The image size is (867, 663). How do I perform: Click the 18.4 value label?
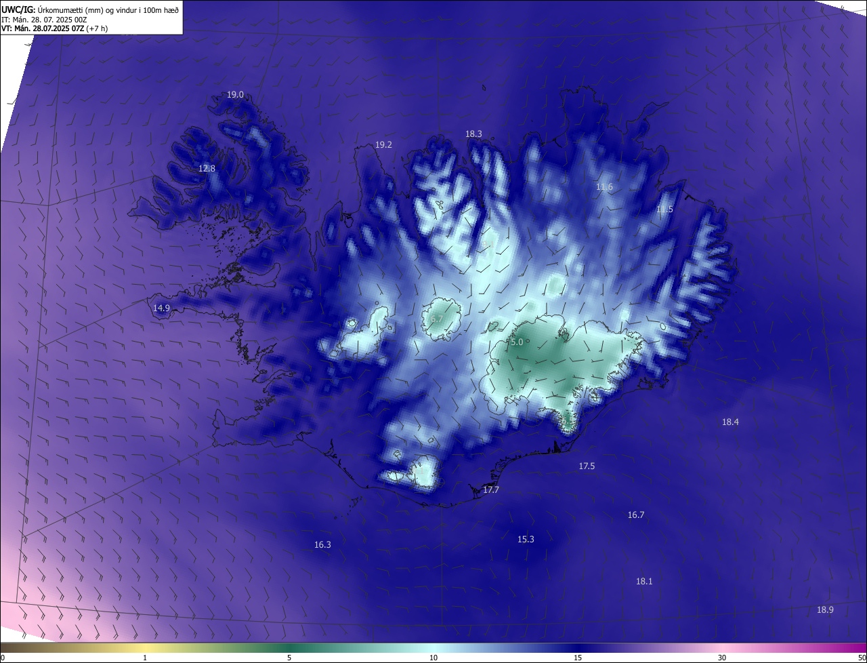[x=730, y=422]
